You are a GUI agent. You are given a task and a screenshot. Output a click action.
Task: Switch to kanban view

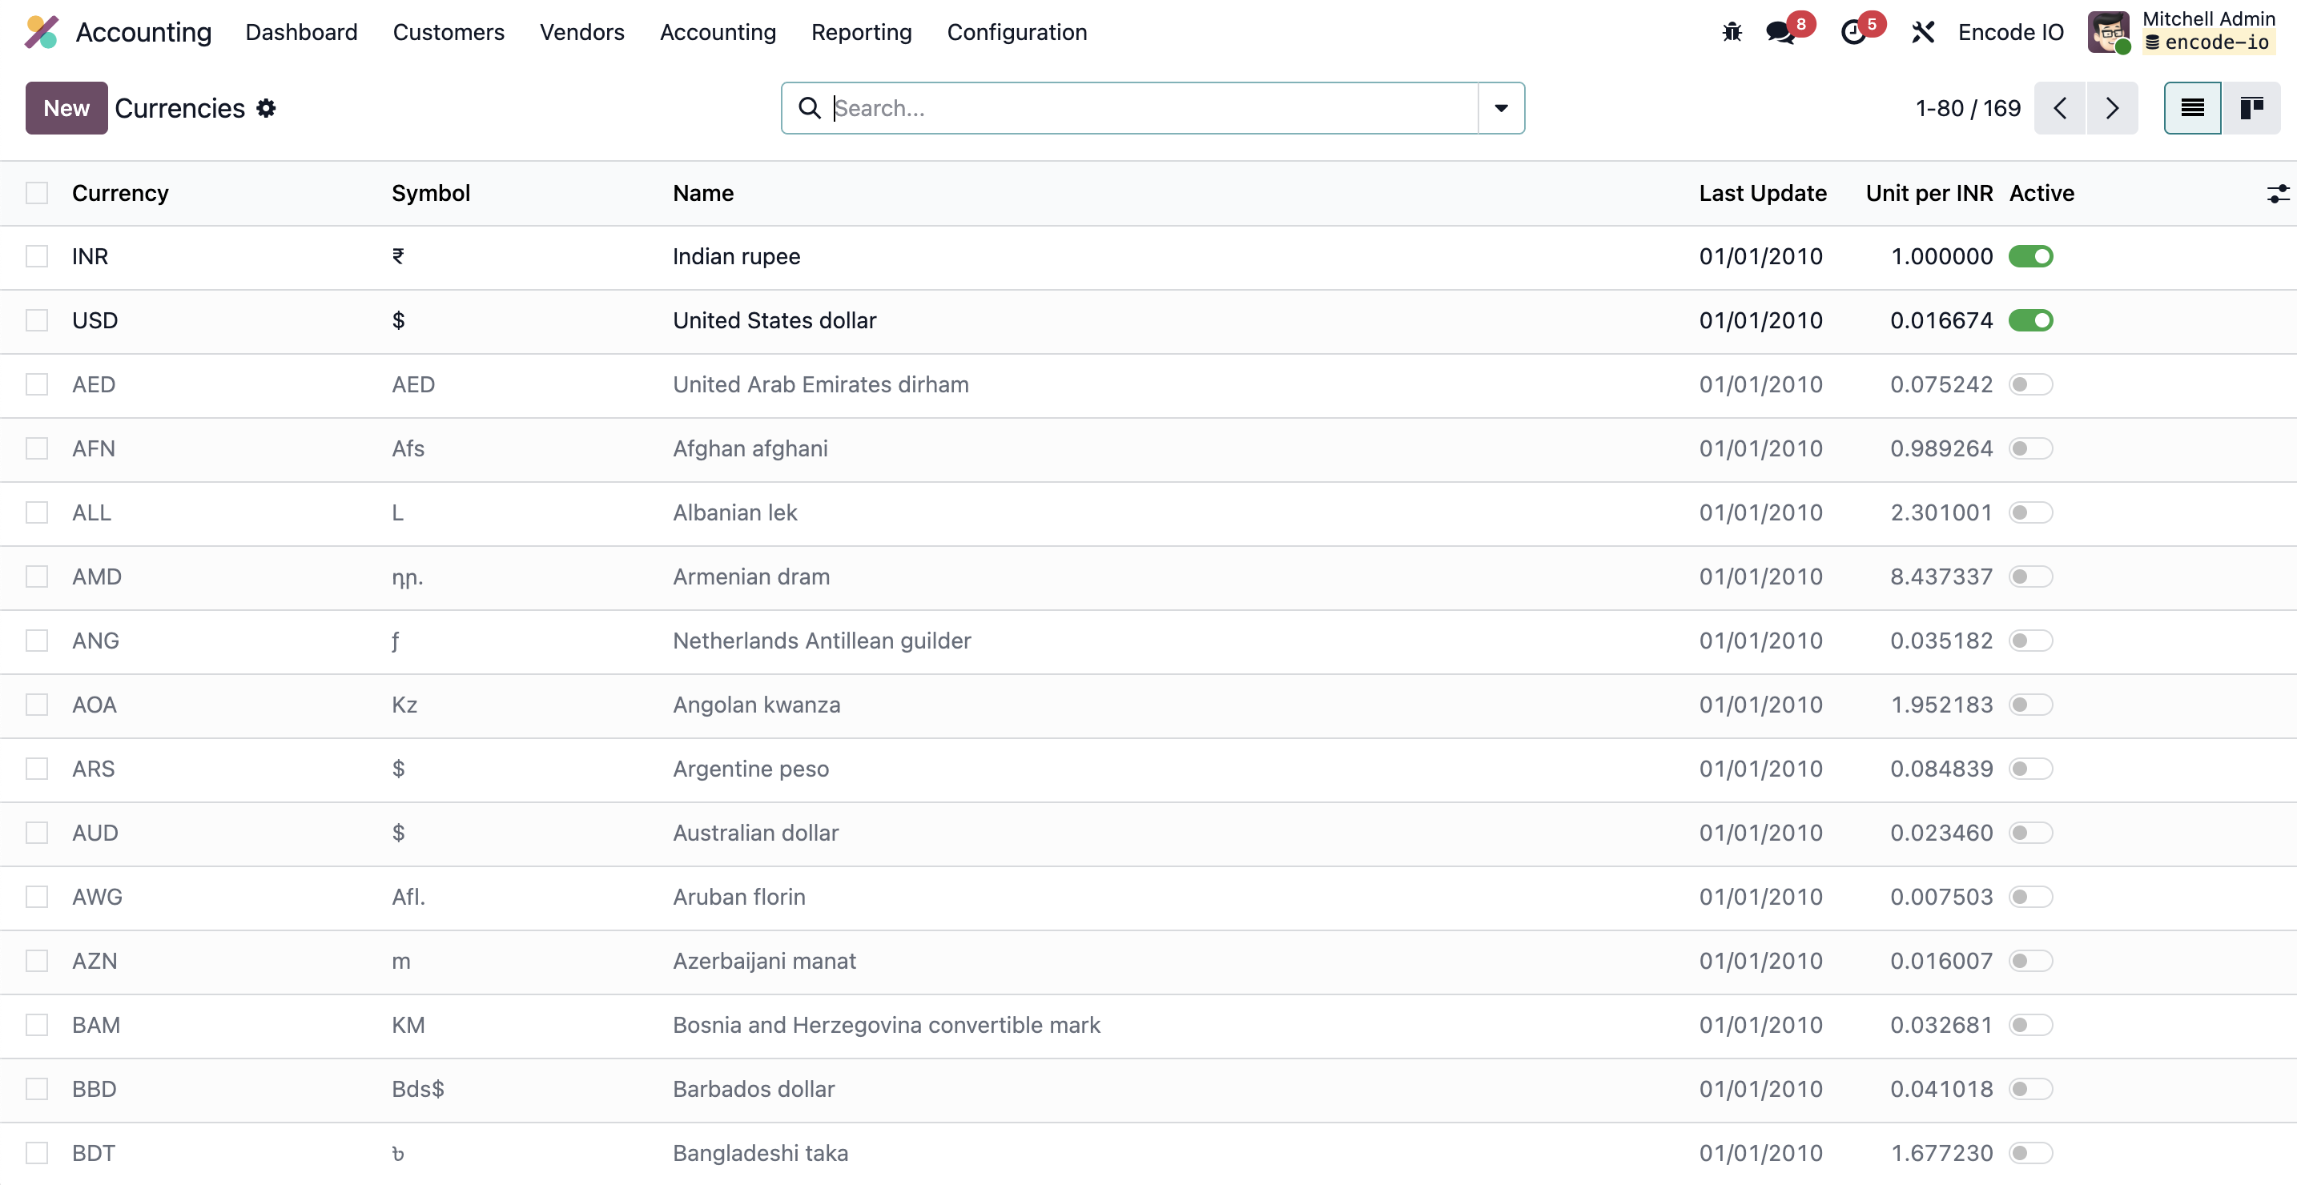2251,108
